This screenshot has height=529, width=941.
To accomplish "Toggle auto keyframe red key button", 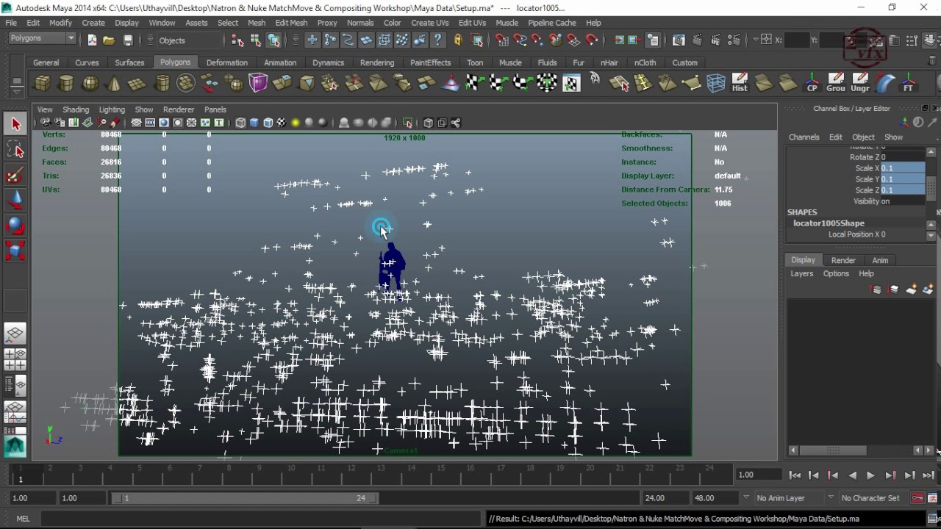I will click(x=917, y=498).
